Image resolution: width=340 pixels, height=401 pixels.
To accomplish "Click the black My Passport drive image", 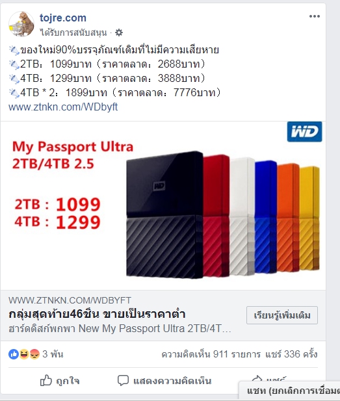I will click(x=164, y=215).
